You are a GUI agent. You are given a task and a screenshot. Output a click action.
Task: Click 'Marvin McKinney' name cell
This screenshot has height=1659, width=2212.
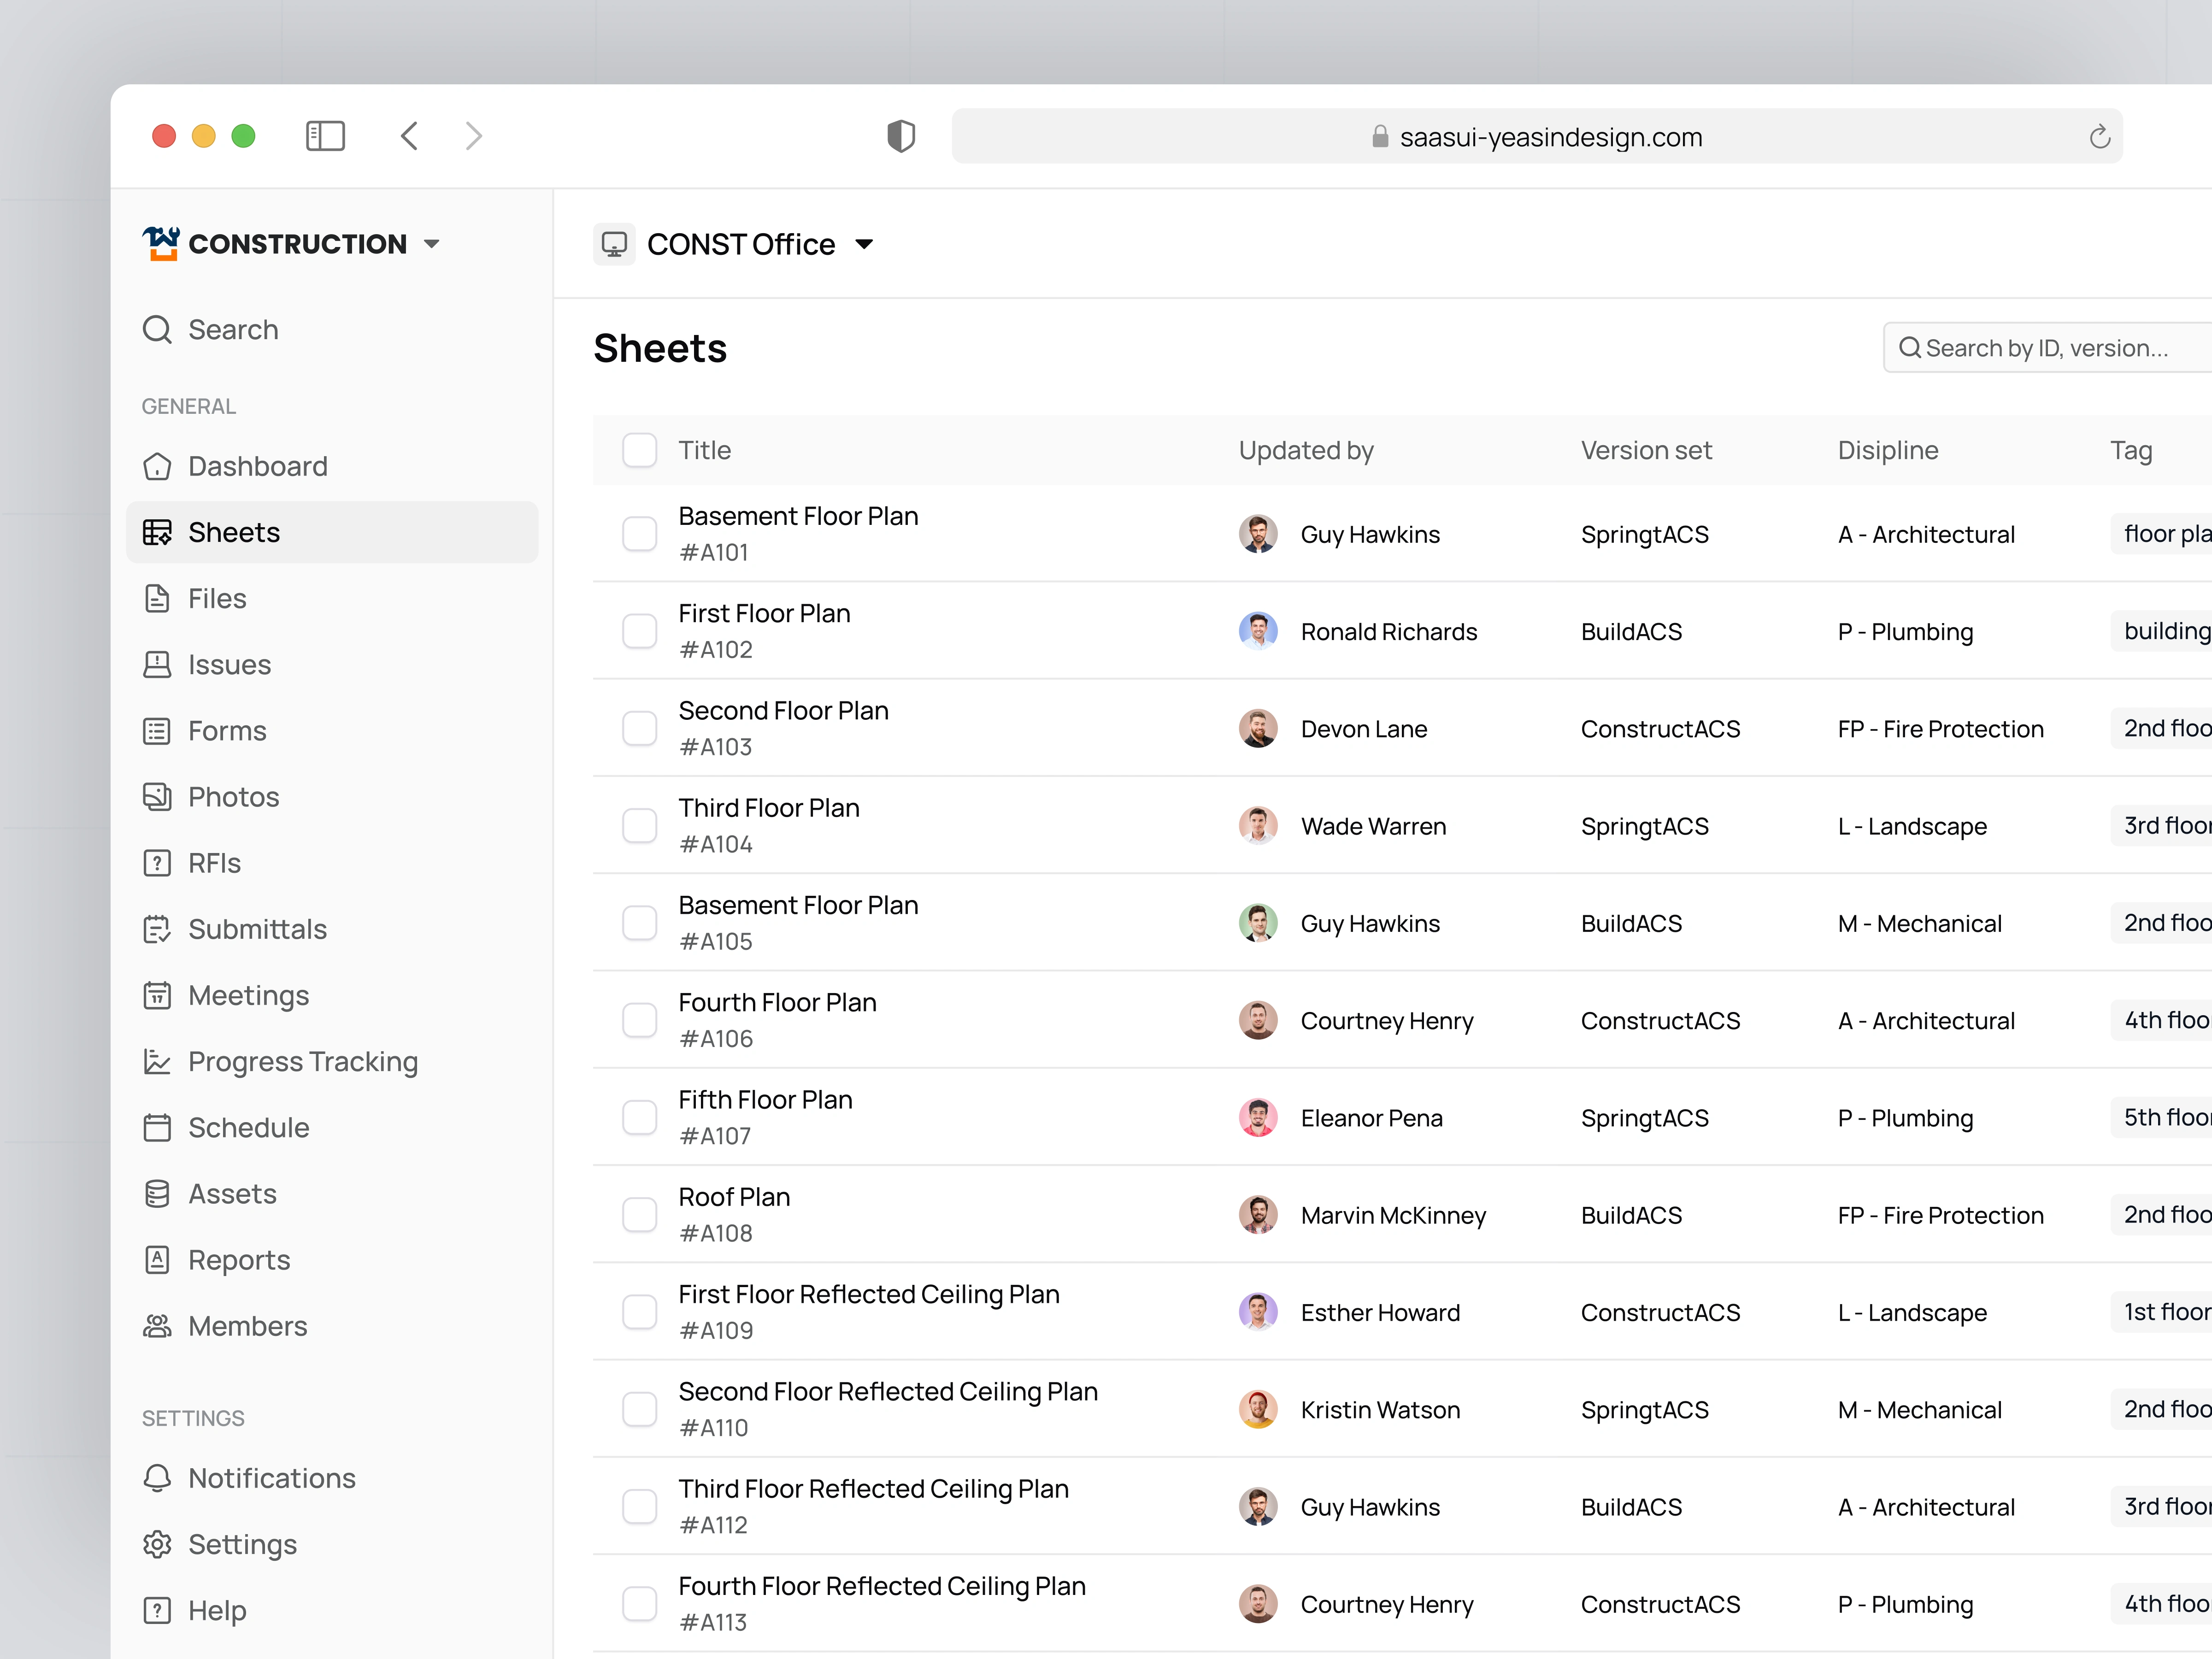[x=1393, y=1215]
